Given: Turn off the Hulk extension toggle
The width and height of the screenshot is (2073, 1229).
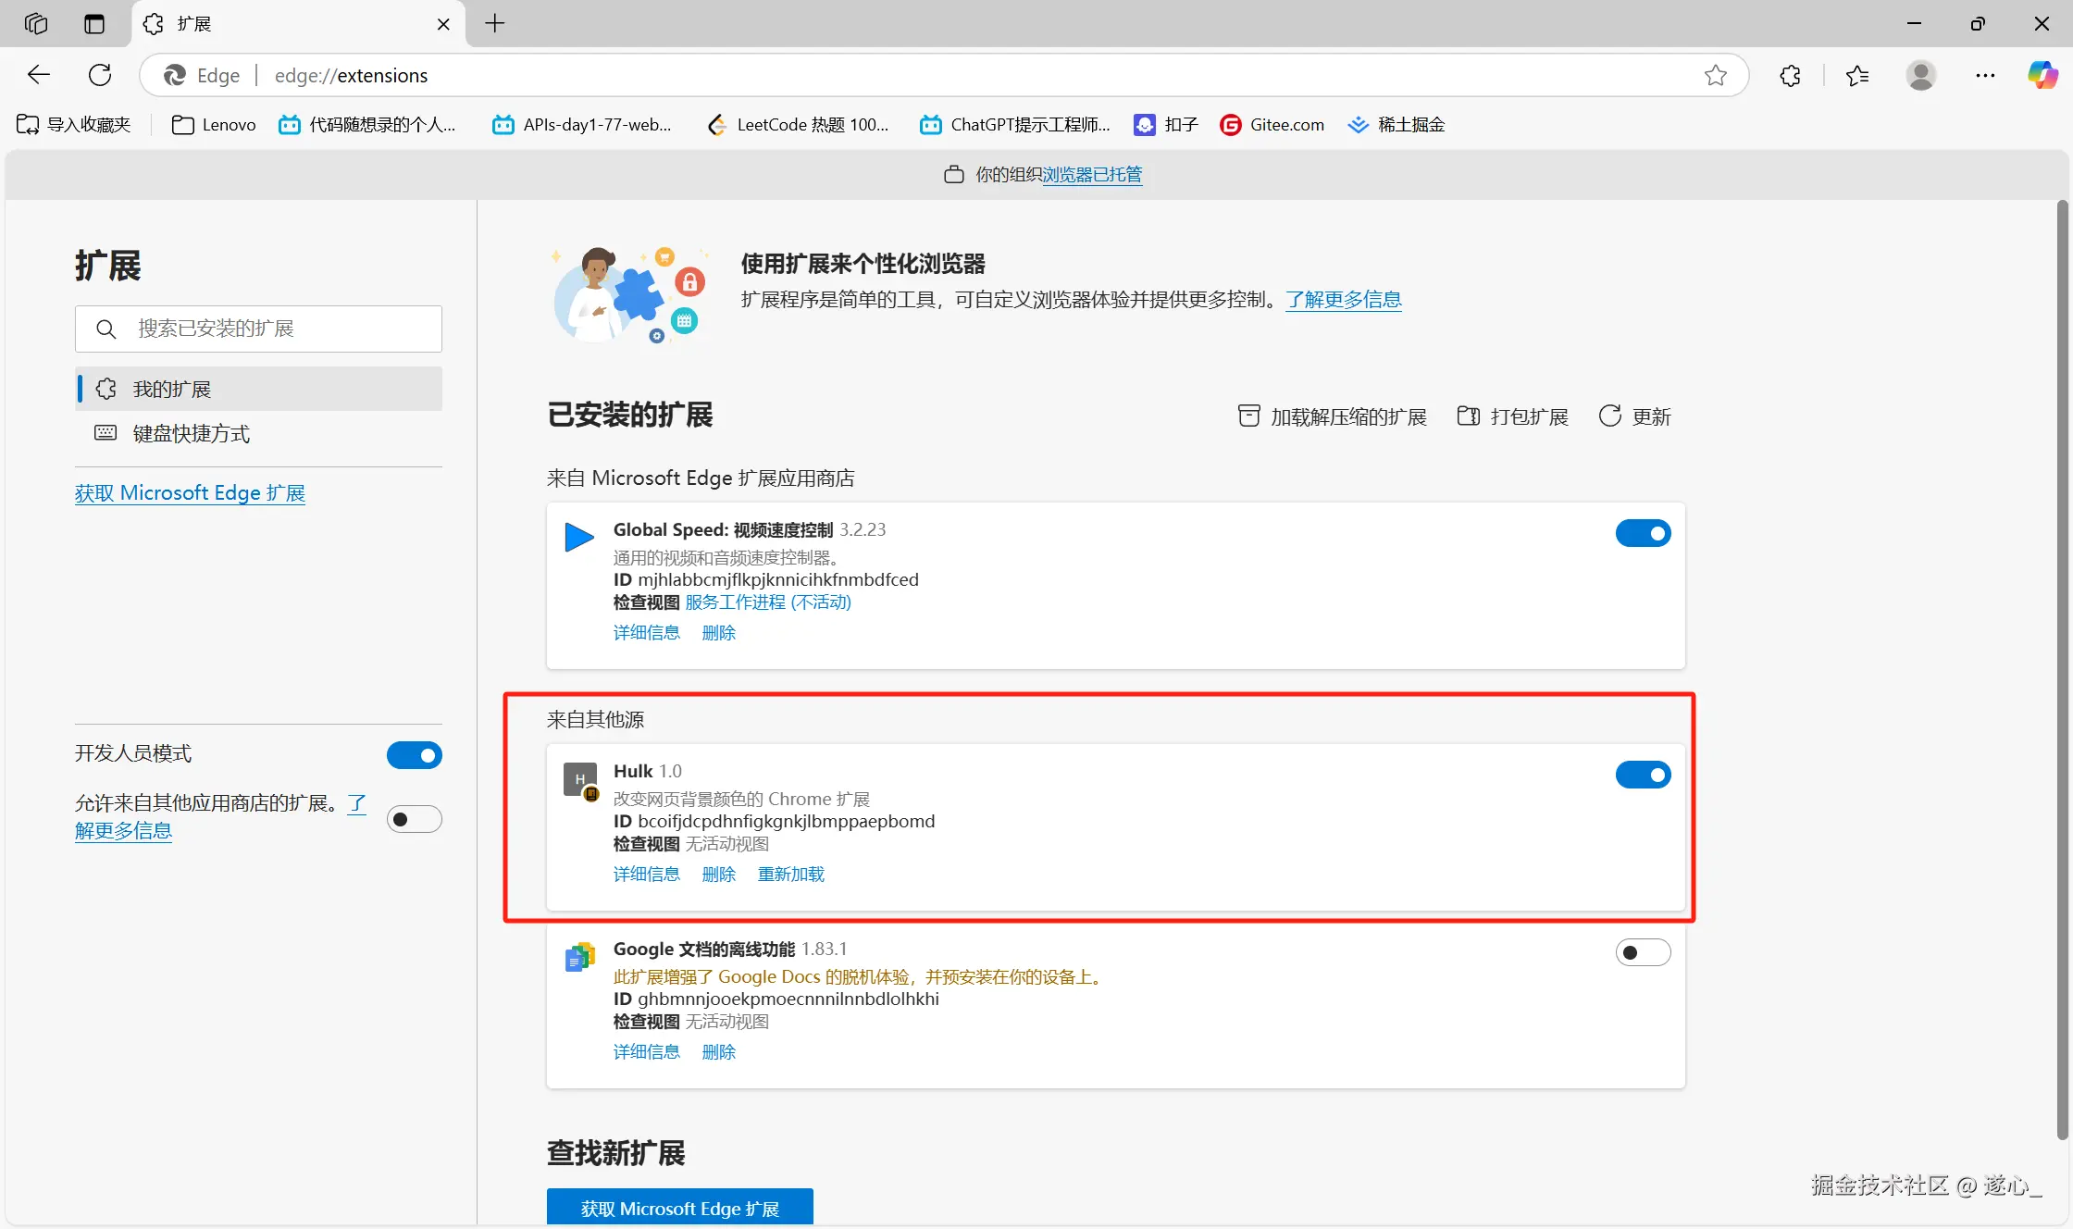Looking at the screenshot, I should tap(1643, 775).
